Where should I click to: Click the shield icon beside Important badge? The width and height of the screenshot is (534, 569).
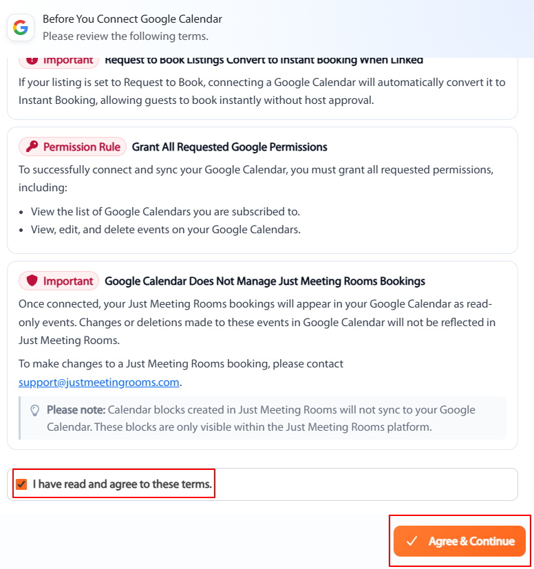click(32, 281)
